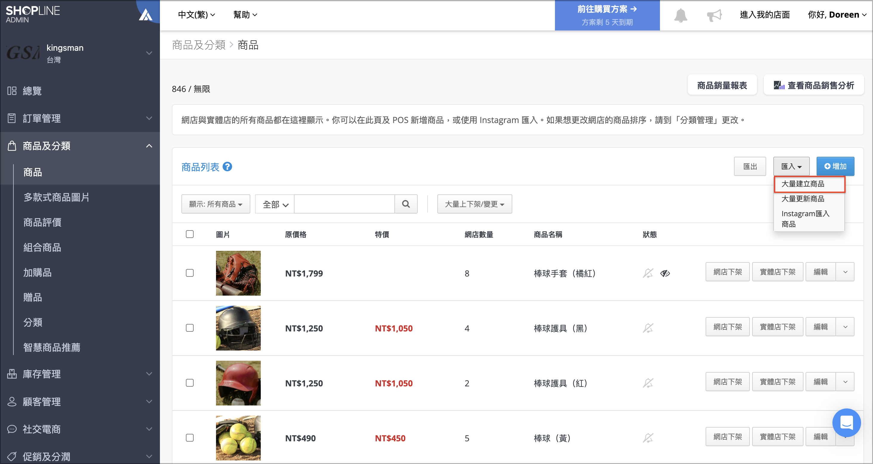Open the 大量上下架/變更 bulk dropdown
Image resolution: width=873 pixels, height=464 pixels.
474,204
